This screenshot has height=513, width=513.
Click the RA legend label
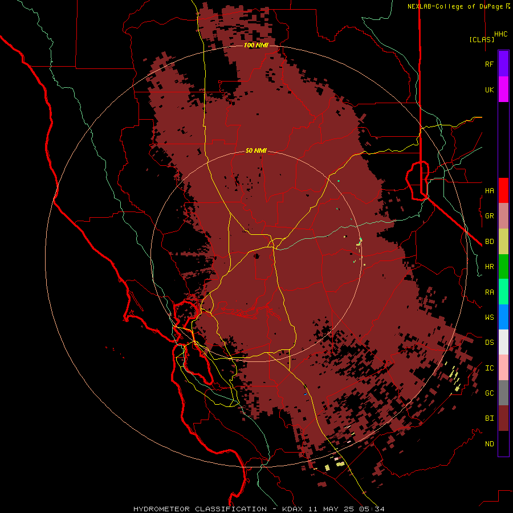[489, 292]
